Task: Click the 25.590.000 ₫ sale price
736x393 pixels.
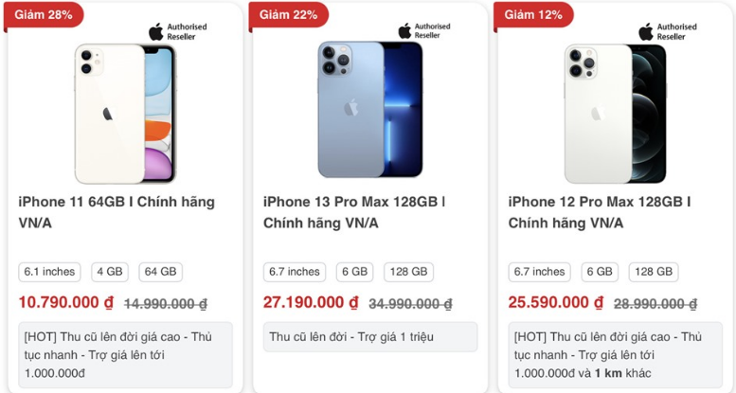Action: coord(556,303)
